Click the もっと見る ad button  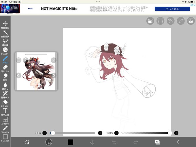tap(172, 9)
